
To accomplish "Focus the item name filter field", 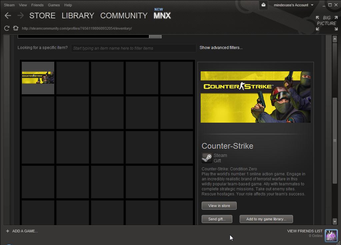I will coord(134,48).
